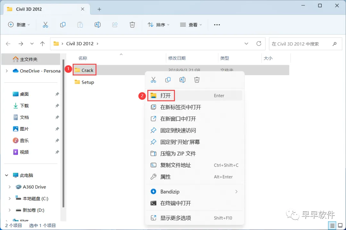The height and width of the screenshot is (230, 346).
Task: Switch to large icons view in status bar
Action: tap(340, 226)
